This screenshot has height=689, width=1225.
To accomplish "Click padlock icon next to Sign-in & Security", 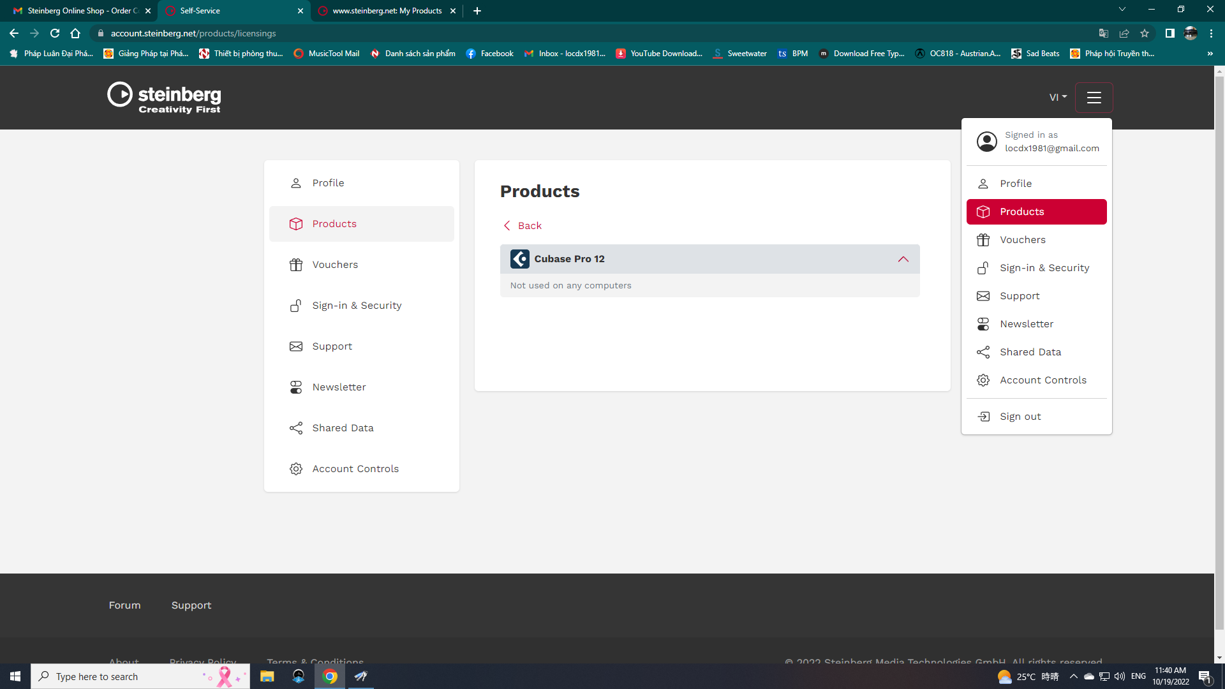I will click(296, 306).
